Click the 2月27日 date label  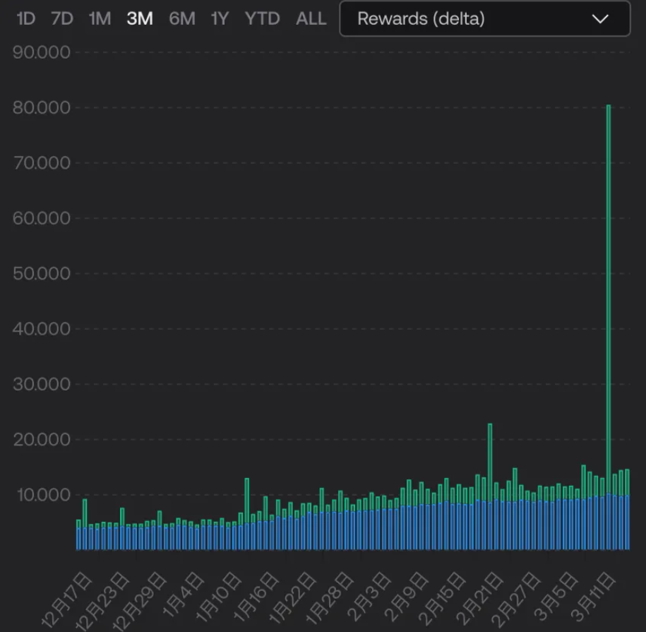click(516, 598)
